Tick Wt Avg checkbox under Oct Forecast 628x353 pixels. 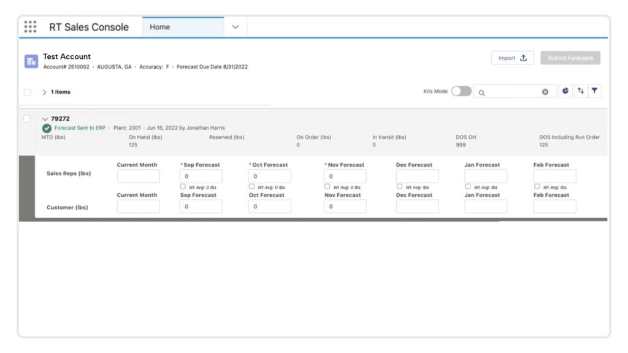[x=251, y=186]
